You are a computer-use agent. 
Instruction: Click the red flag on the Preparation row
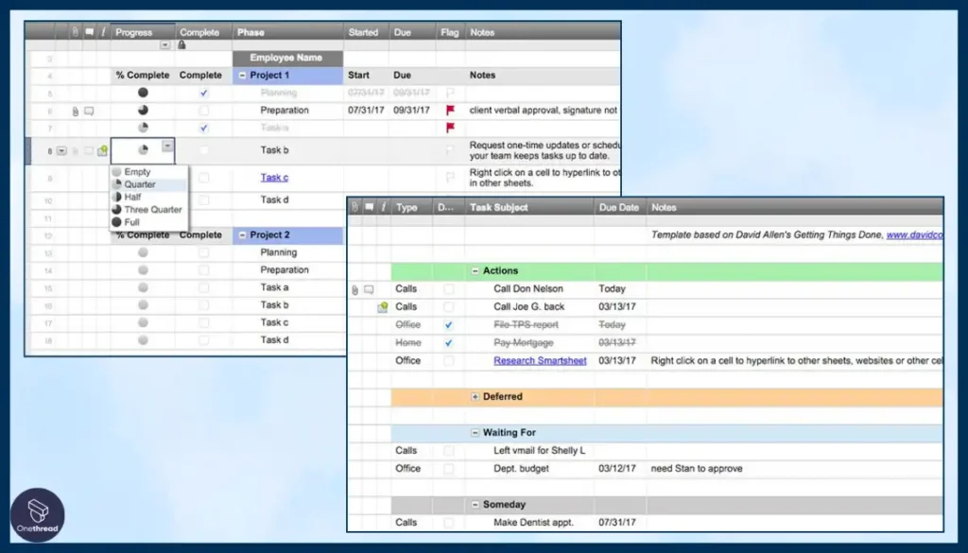(x=450, y=110)
